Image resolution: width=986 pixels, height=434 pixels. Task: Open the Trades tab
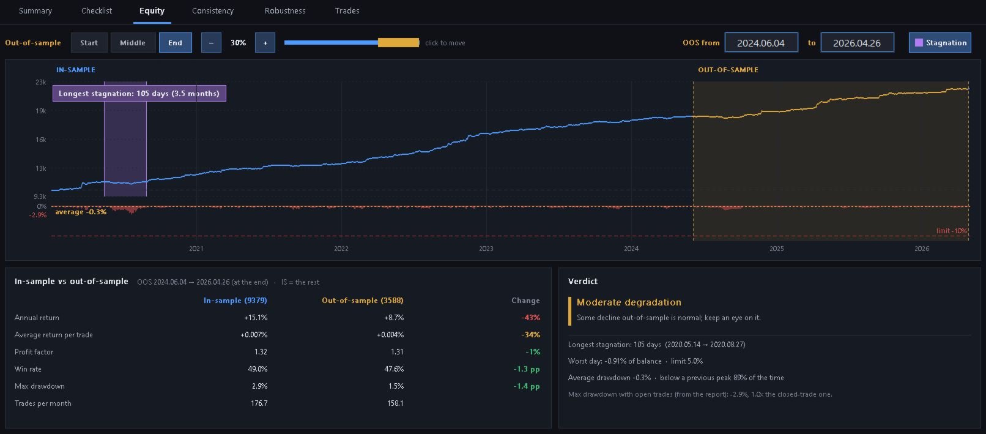347,11
